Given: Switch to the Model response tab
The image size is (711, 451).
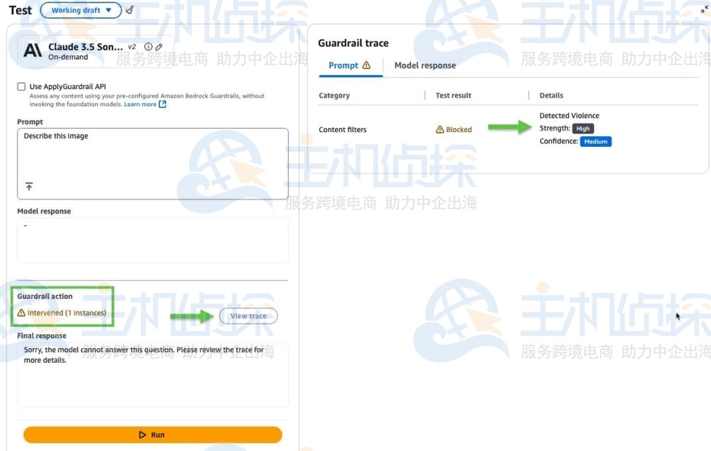Looking at the screenshot, I should click(425, 65).
